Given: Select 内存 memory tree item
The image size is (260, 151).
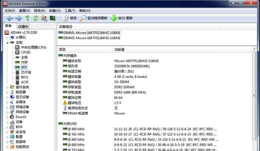Looking at the screenshot, I should pos(24,62).
